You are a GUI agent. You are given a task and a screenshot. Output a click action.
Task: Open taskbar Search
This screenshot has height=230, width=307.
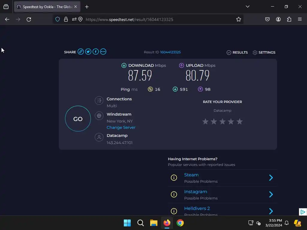(x=141, y=223)
